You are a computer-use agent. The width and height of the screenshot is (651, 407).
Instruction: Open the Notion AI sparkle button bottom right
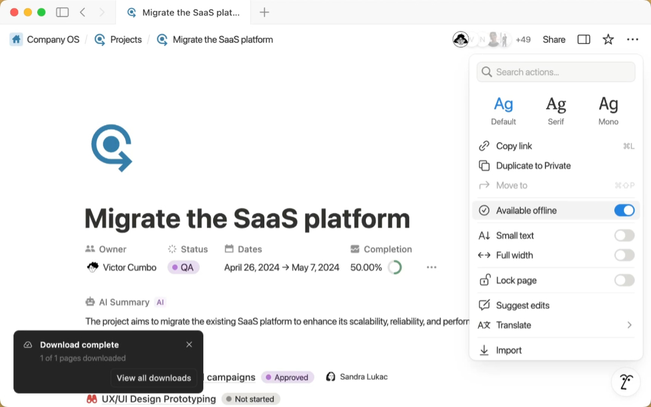[x=625, y=381]
